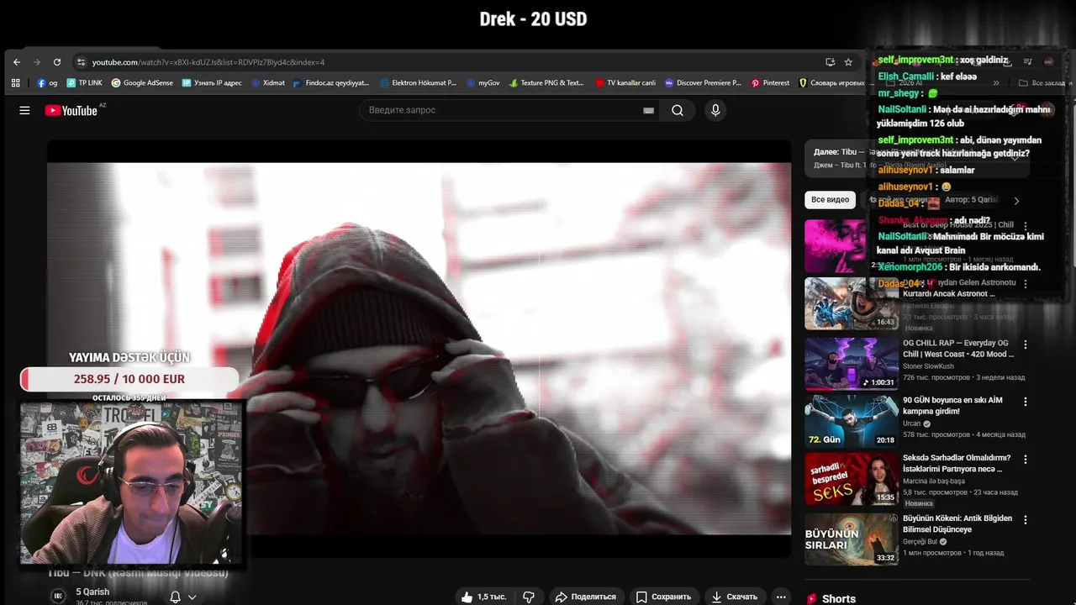Open the Pinterest bookmark
Viewport: 1076px width, 605px height.
click(x=770, y=83)
